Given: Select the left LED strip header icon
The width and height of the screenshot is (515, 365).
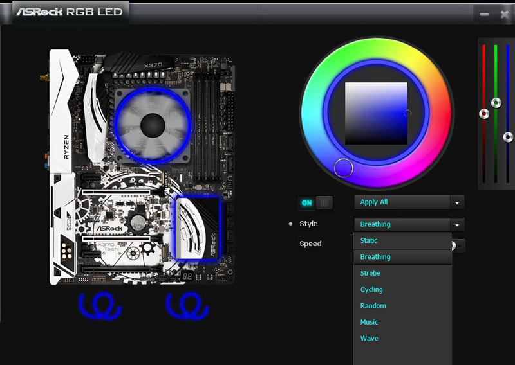Looking at the screenshot, I should point(100,306).
